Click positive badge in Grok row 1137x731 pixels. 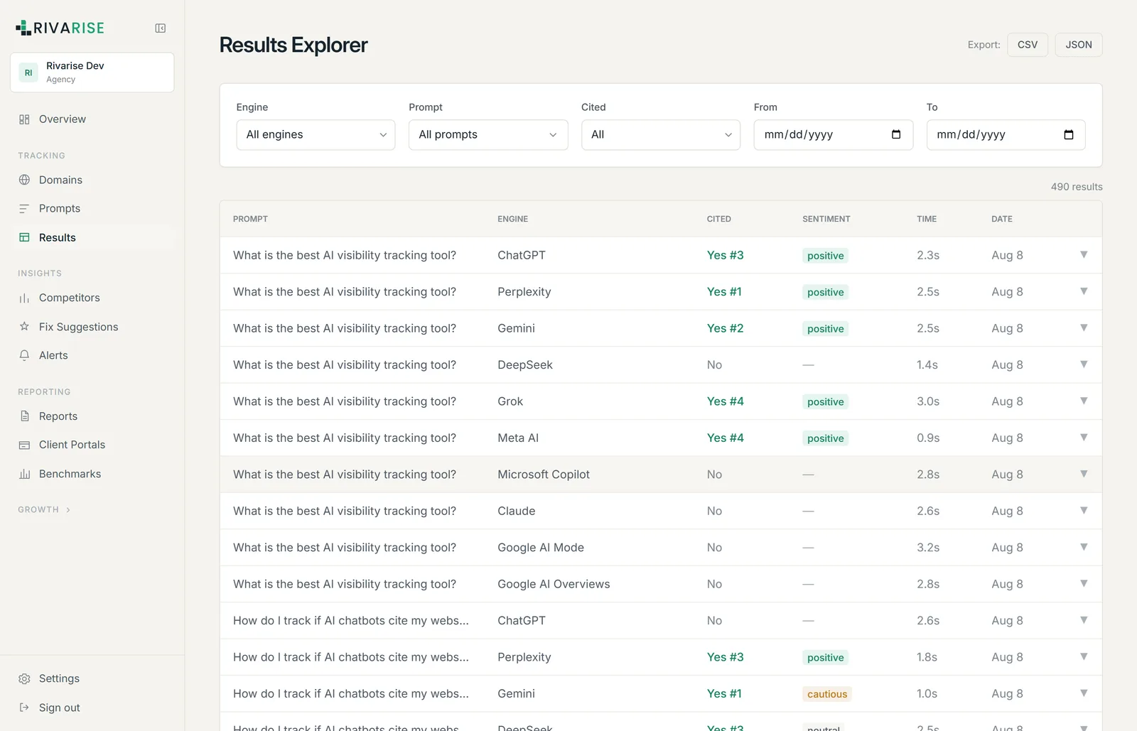pos(826,401)
